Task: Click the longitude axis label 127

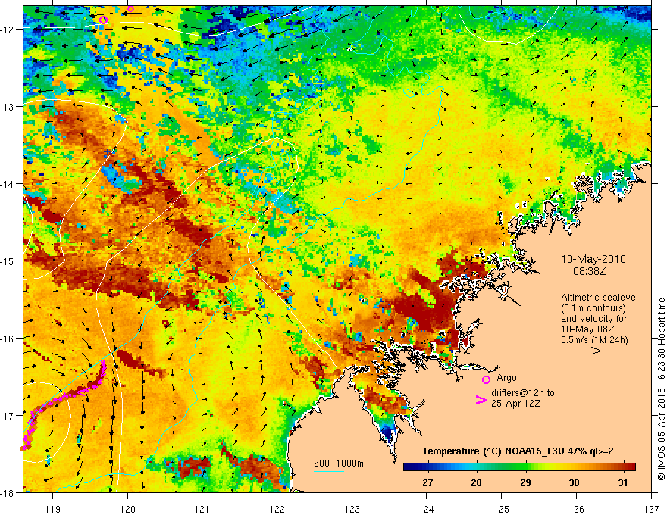Action: click(x=651, y=509)
